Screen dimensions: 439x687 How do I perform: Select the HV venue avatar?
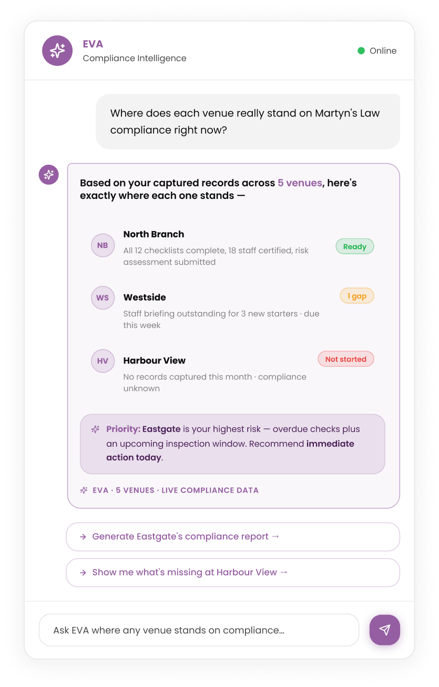point(103,361)
